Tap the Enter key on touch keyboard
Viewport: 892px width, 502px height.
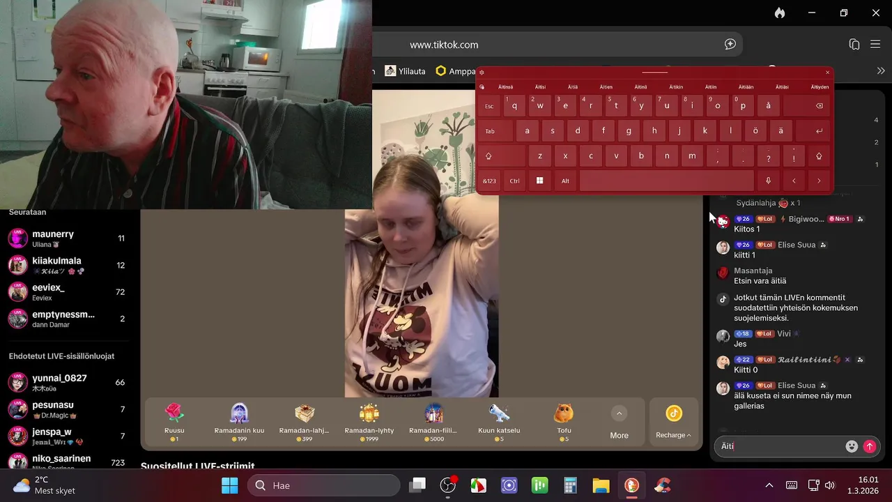(814, 131)
